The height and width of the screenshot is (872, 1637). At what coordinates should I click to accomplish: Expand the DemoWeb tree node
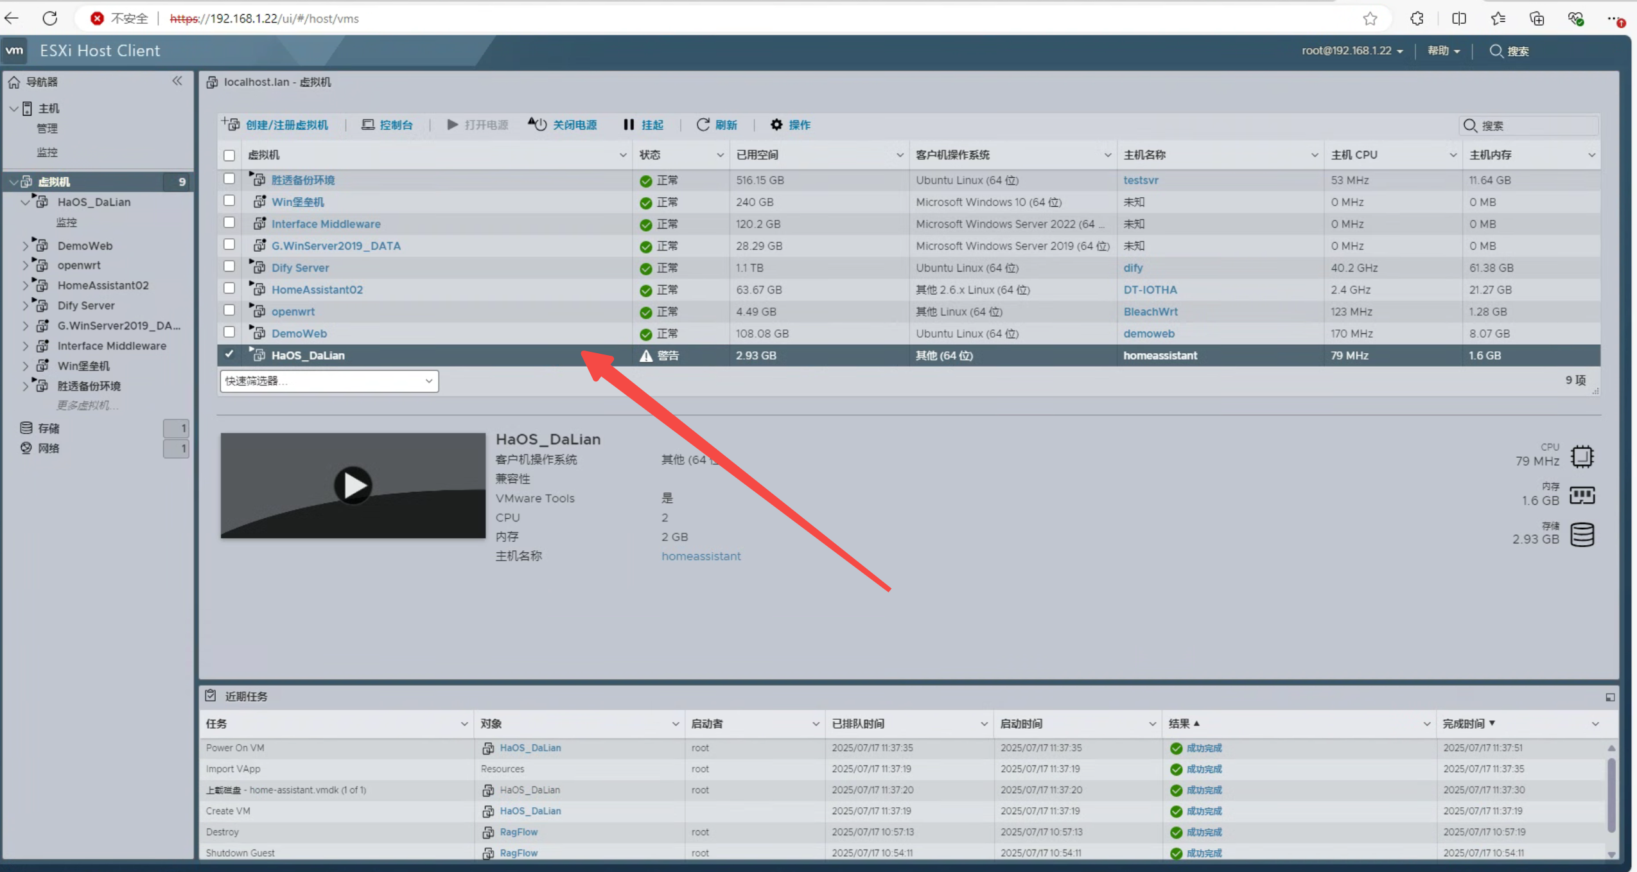click(x=25, y=245)
